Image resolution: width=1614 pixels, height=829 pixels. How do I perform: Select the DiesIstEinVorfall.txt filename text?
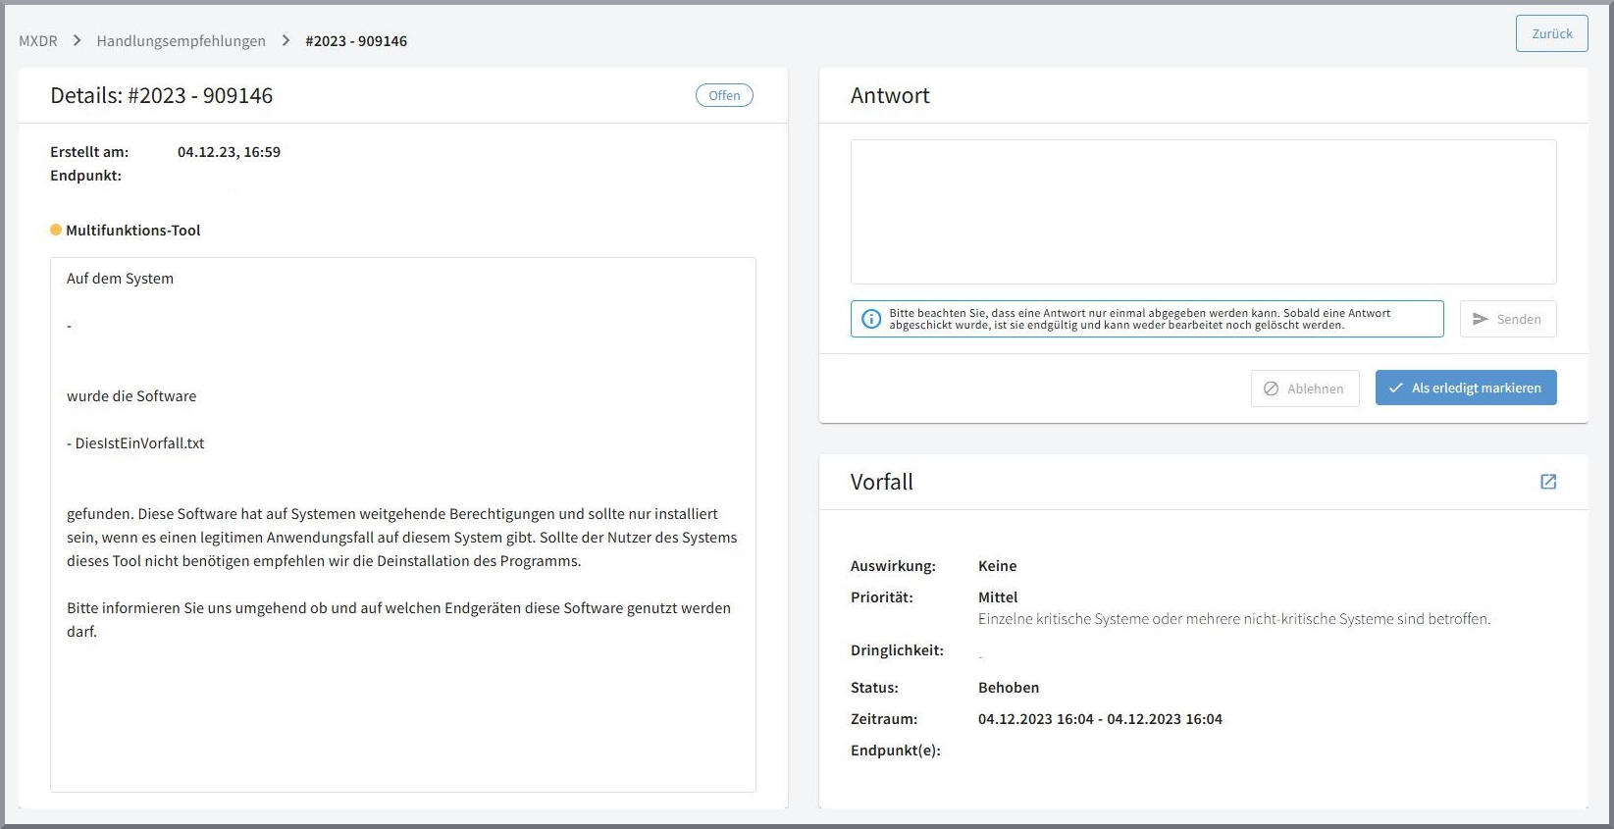point(140,442)
